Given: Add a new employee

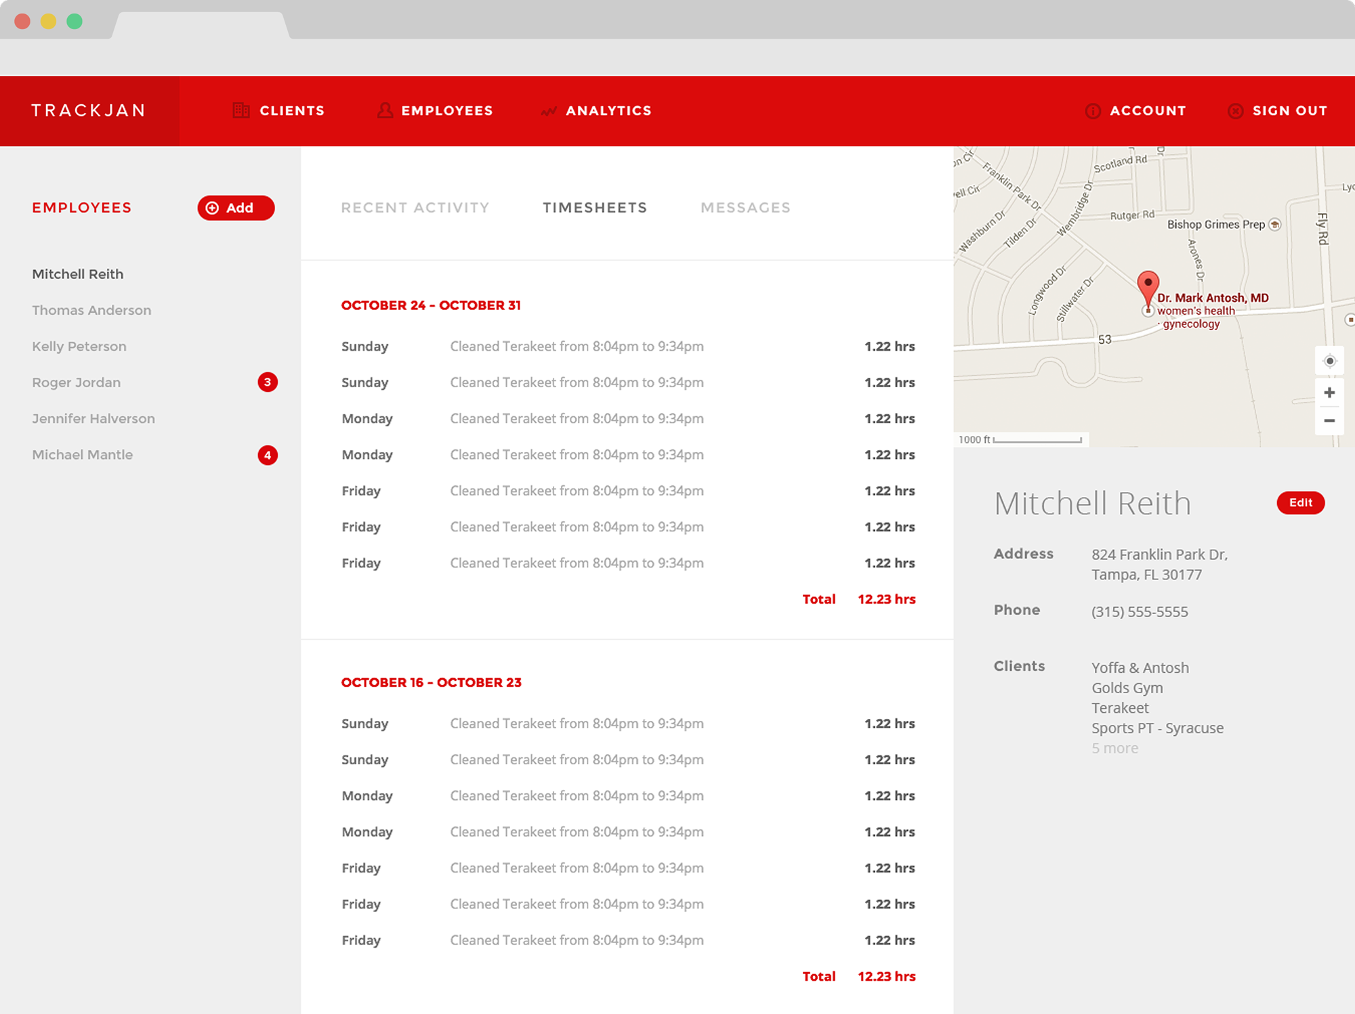Looking at the screenshot, I should (x=236, y=208).
